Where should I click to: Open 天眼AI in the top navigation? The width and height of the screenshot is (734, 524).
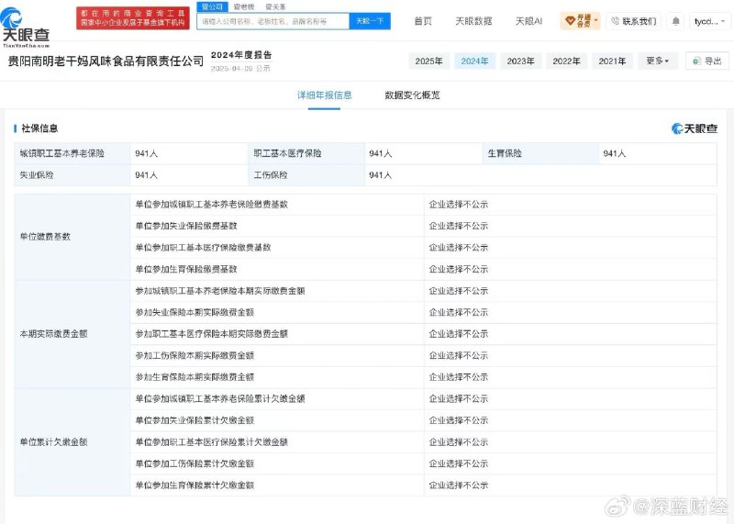pyautogui.click(x=528, y=21)
